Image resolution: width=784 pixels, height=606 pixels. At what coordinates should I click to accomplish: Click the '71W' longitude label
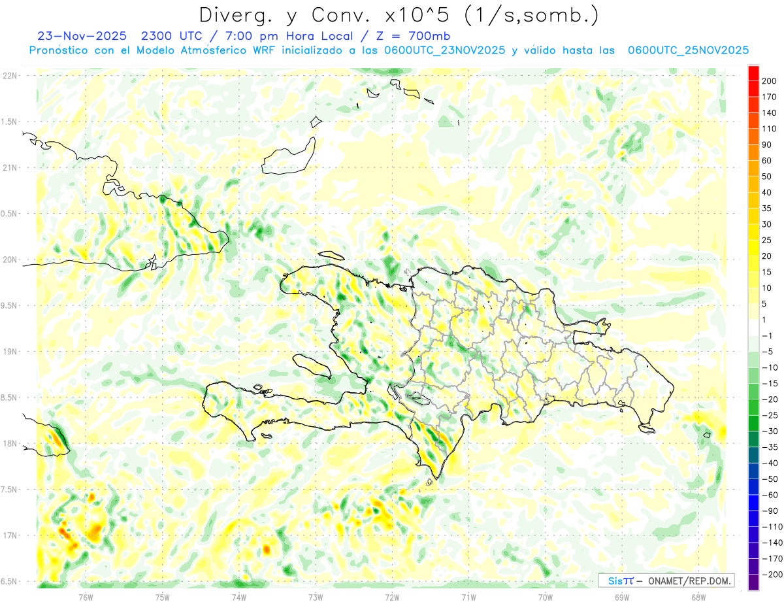click(468, 597)
